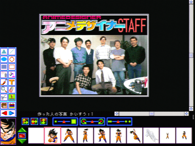
Task: Select the outlined circle tool
Action: tap(12, 59)
